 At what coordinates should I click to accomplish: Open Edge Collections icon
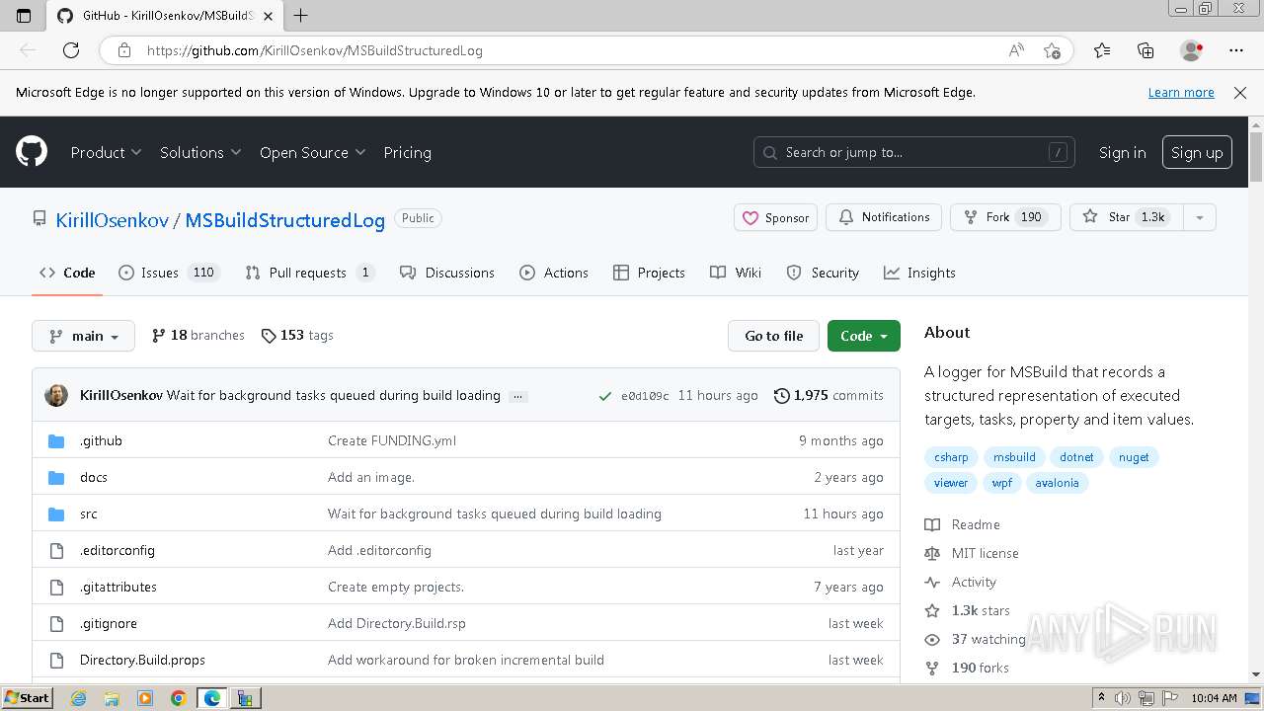[1145, 50]
